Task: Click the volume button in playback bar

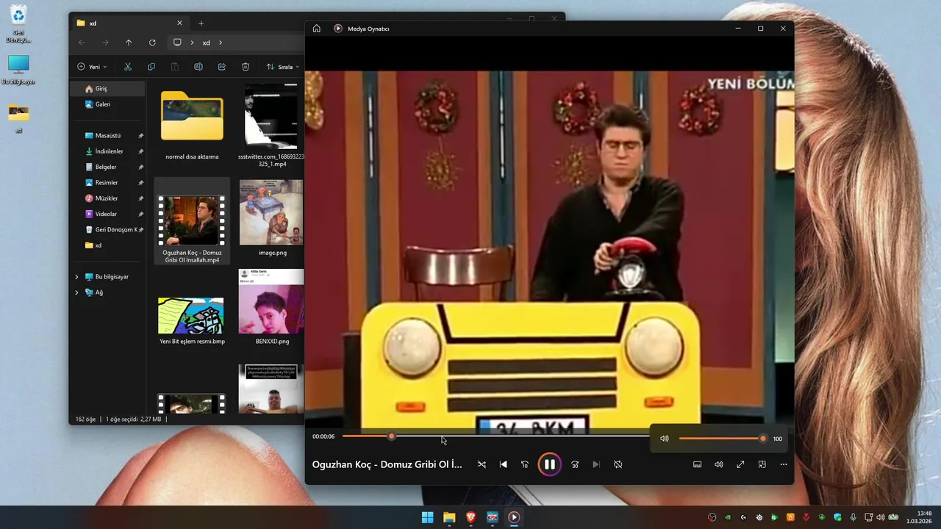Action: (719, 464)
